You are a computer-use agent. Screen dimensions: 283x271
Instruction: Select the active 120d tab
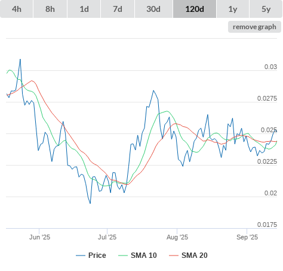click(x=195, y=9)
